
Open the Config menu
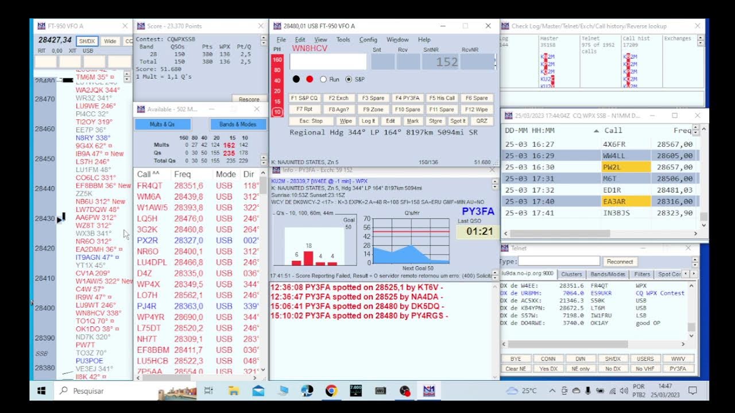pyautogui.click(x=368, y=40)
